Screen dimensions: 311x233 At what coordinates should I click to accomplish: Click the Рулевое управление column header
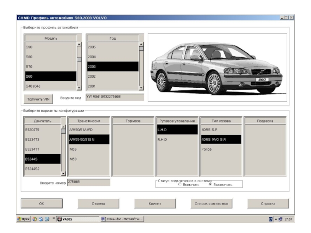177,121
